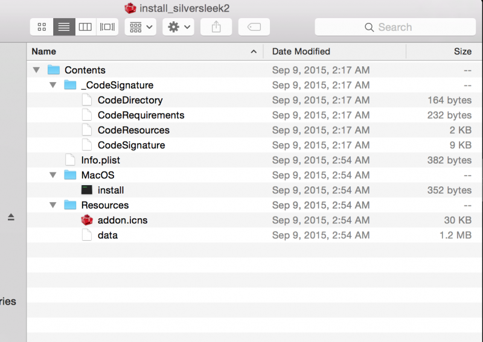483x342 pixels.
Task: Select the install executable icon
Action: pyautogui.click(x=87, y=190)
